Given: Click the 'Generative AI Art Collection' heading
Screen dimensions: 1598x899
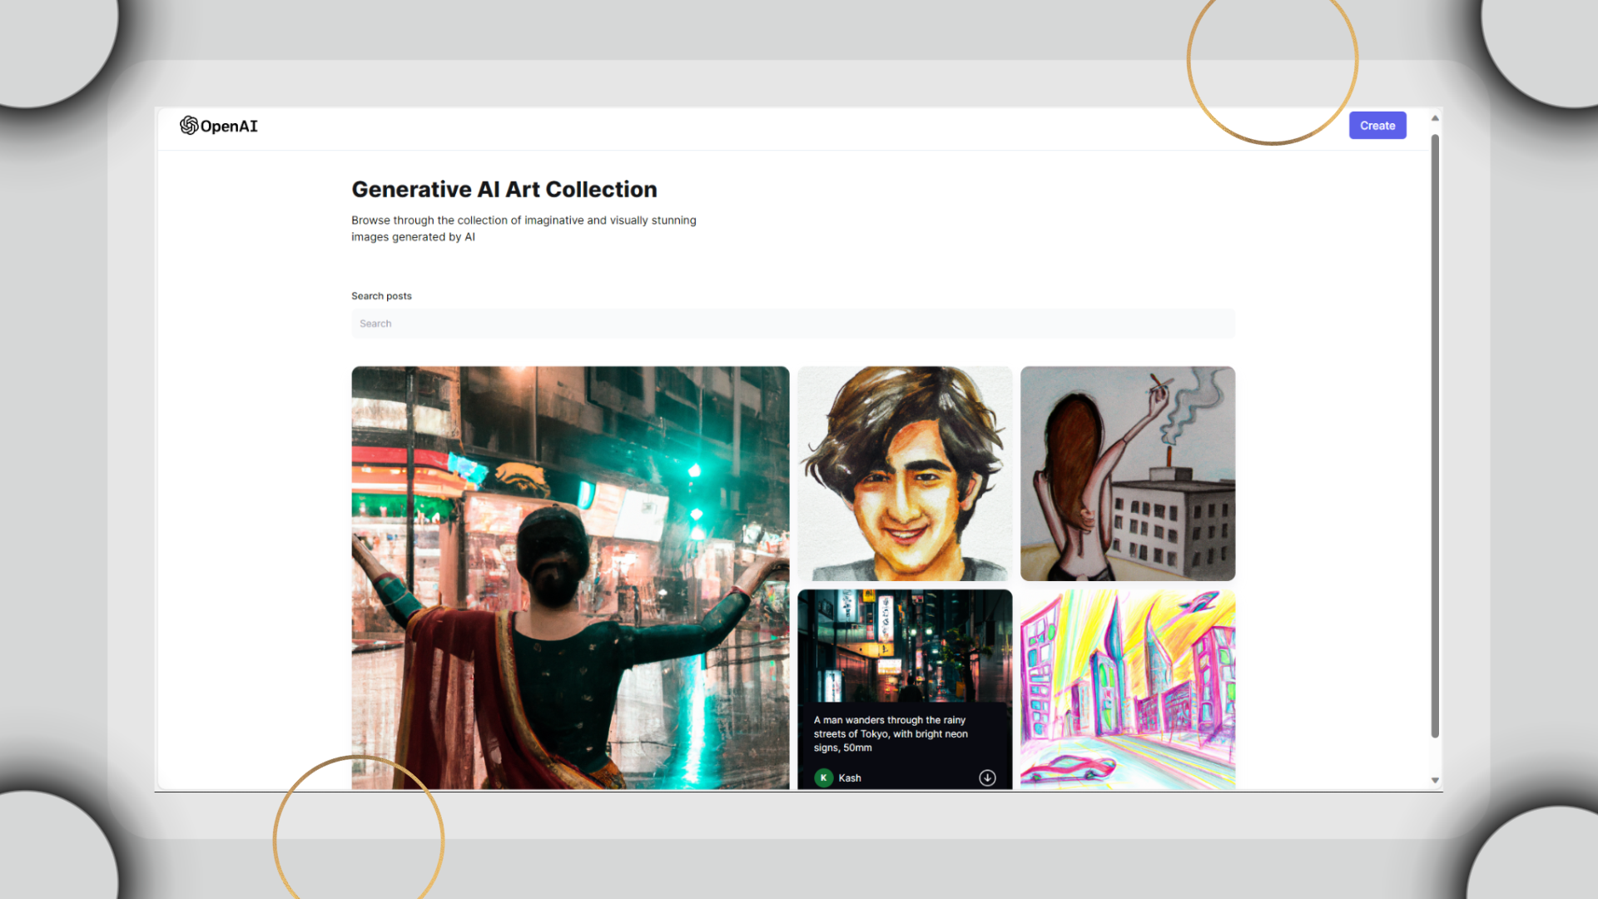Looking at the screenshot, I should (x=504, y=189).
